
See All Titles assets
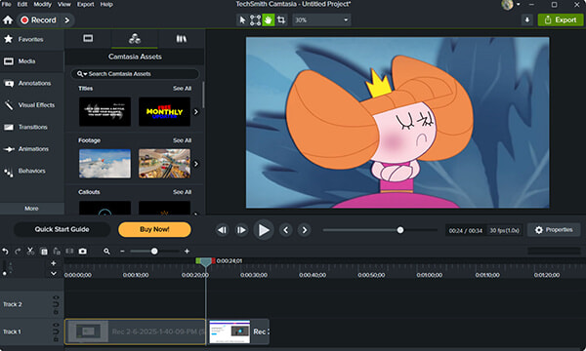tap(182, 89)
